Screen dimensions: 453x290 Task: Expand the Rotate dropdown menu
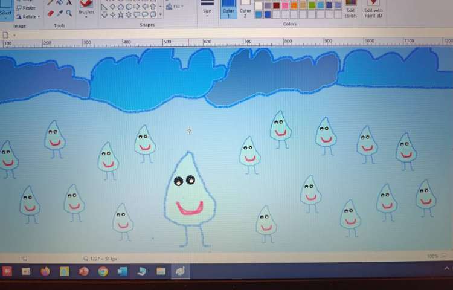tap(29, 16)
